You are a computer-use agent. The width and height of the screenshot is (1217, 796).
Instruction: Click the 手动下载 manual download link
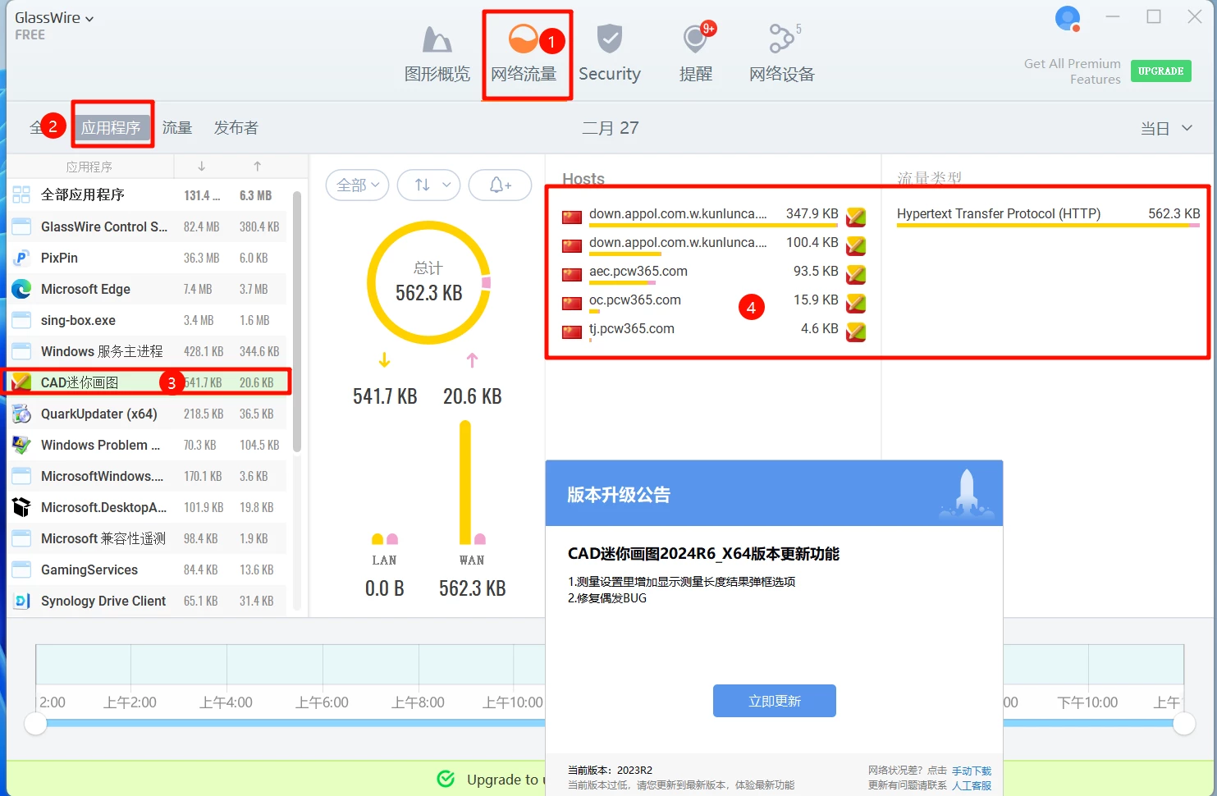(x=972, y=771)
